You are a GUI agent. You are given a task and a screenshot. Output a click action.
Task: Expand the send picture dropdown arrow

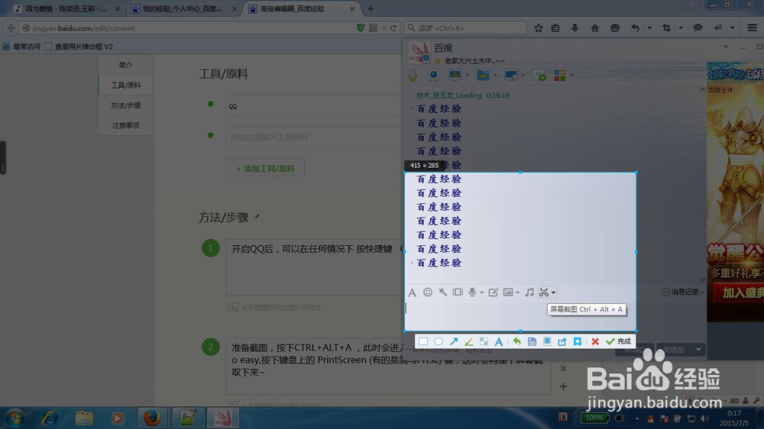(x=517, y=292)
